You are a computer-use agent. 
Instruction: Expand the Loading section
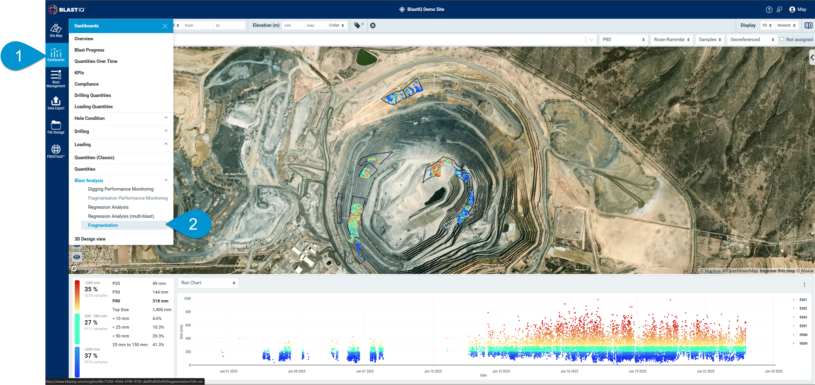pos(121,144)
